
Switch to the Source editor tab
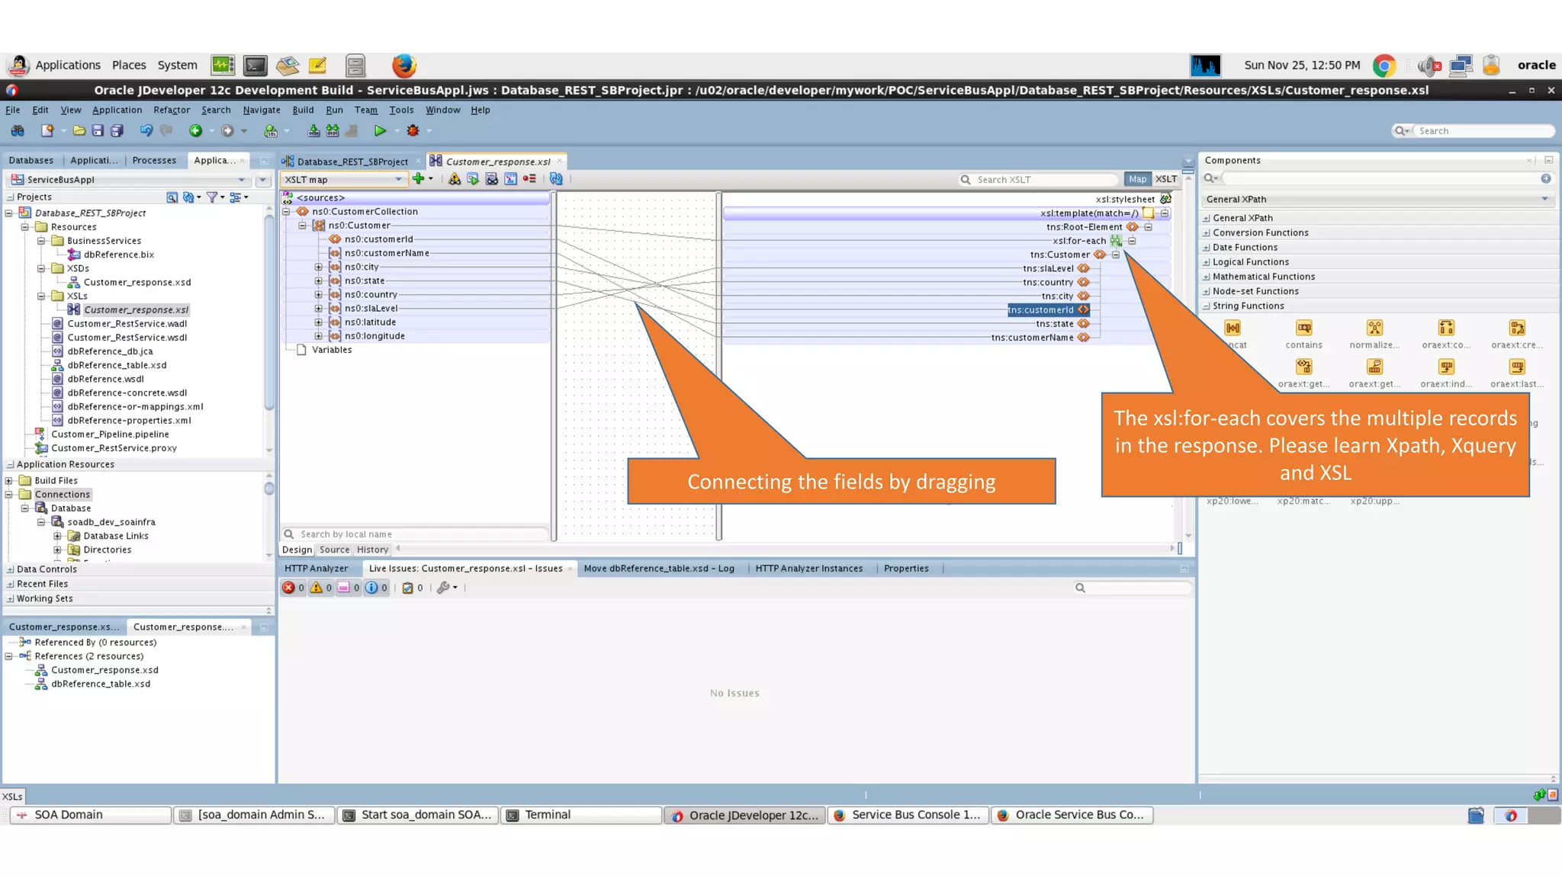point(334,550)
